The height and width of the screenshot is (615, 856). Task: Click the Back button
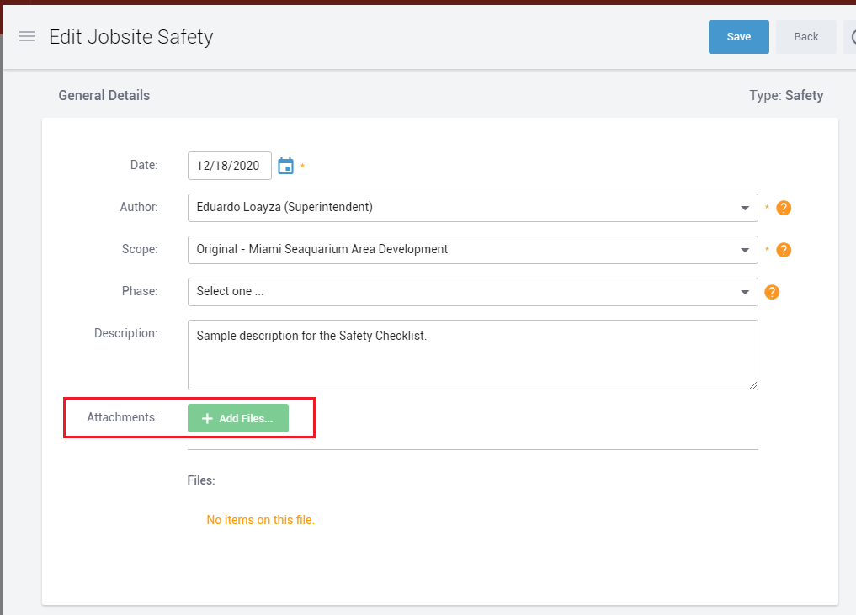[x=805, y=37]
